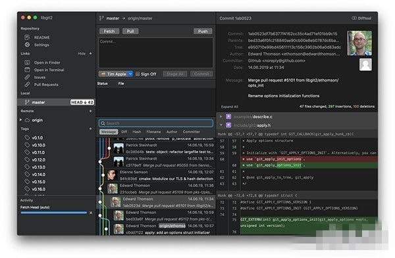Image resolution: width=395 pixels, height=258 pixels.
Task: Click the commit message text area
Action: (x=155, y=53)
